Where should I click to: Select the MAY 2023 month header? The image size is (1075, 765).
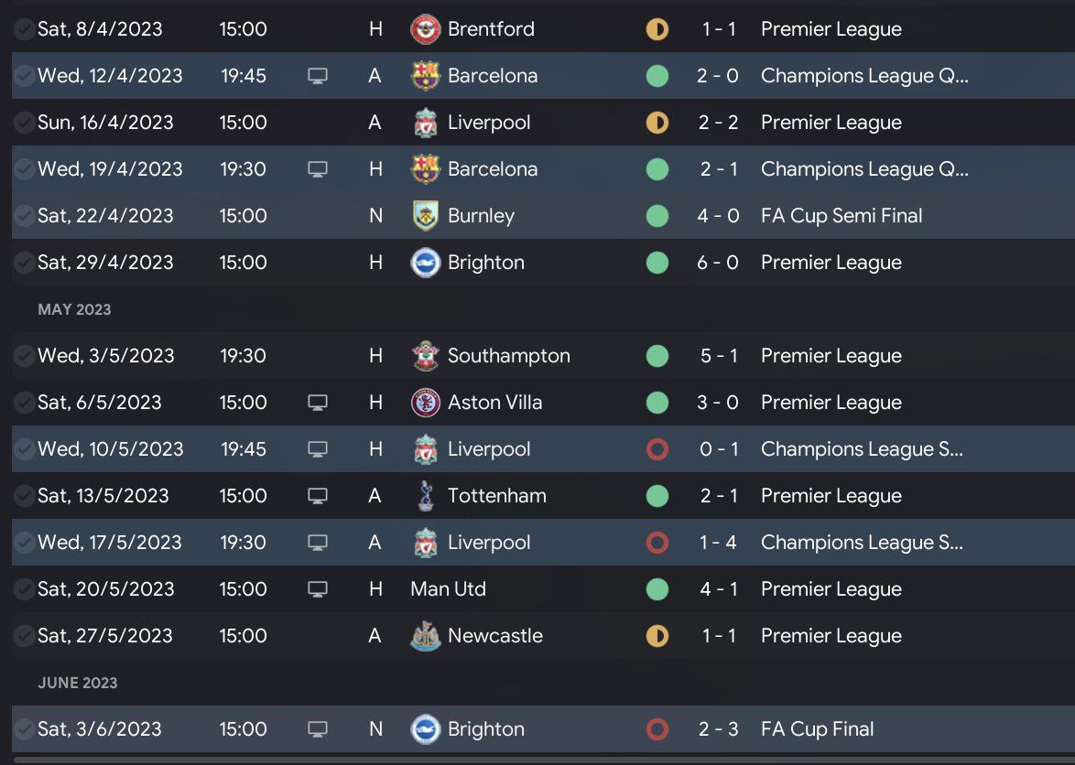tap(74, 309)
